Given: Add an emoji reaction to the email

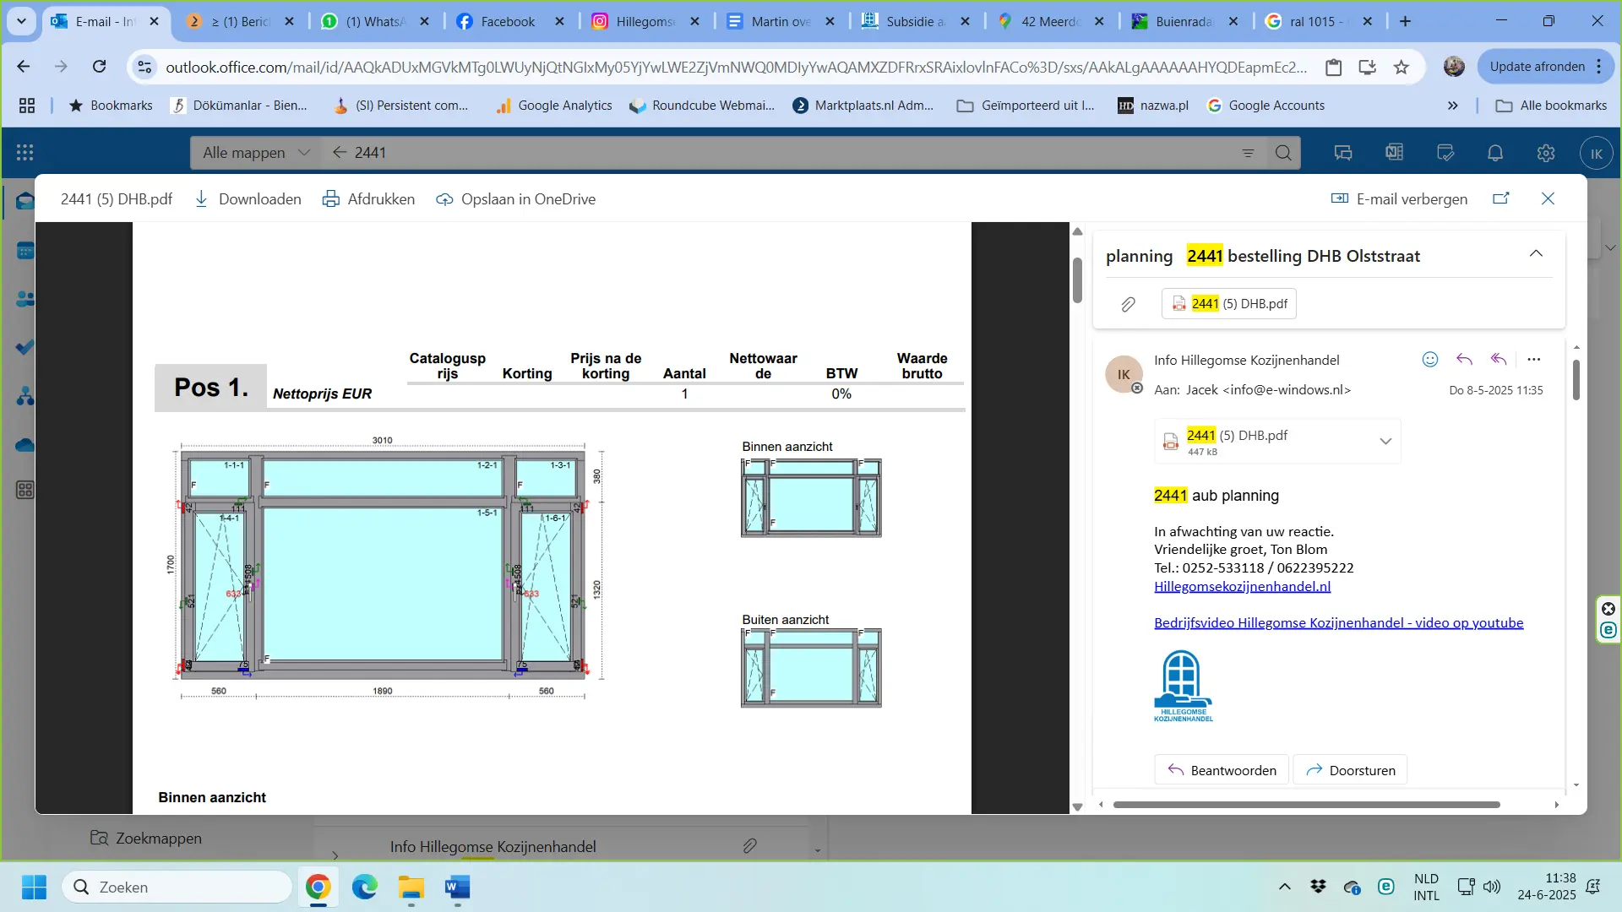Looking at the screenshot, I should (1429, 360).
